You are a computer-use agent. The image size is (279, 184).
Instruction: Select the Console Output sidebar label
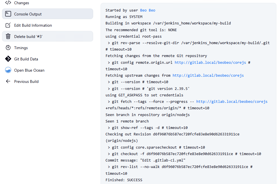[28, 14]
